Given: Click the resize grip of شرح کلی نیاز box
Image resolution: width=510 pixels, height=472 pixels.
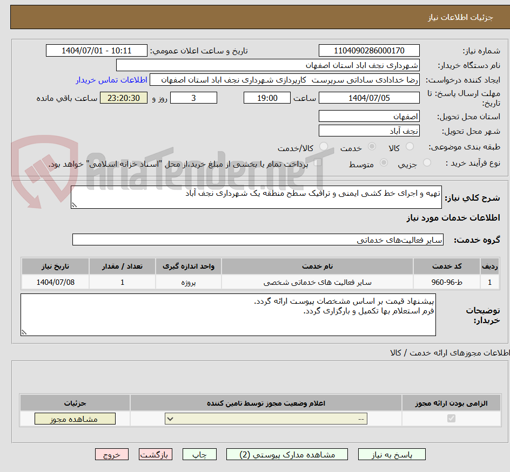Looking at the screenshot, I should tap(75, 205).
